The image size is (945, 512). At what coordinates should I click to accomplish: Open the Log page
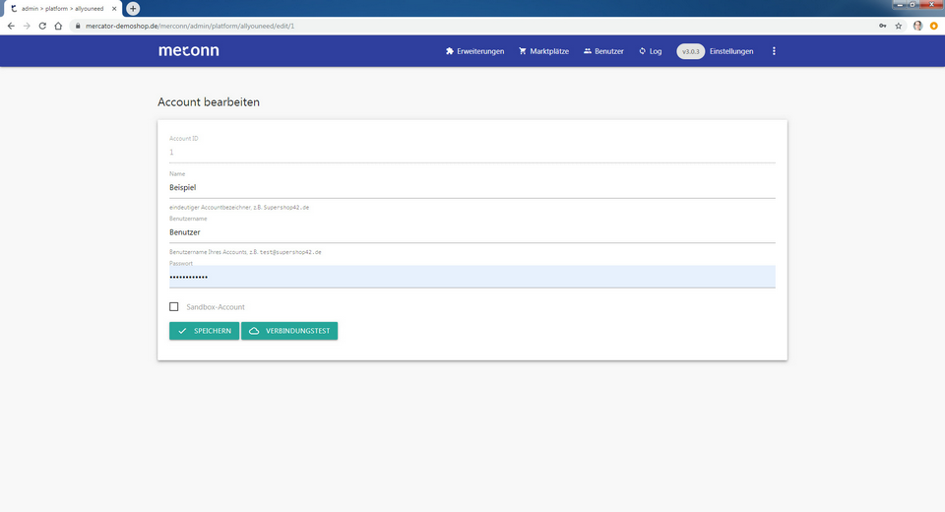coord(651,51)
